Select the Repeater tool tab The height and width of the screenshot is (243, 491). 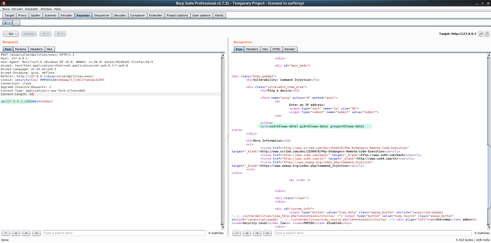click(x=83, y=15)
